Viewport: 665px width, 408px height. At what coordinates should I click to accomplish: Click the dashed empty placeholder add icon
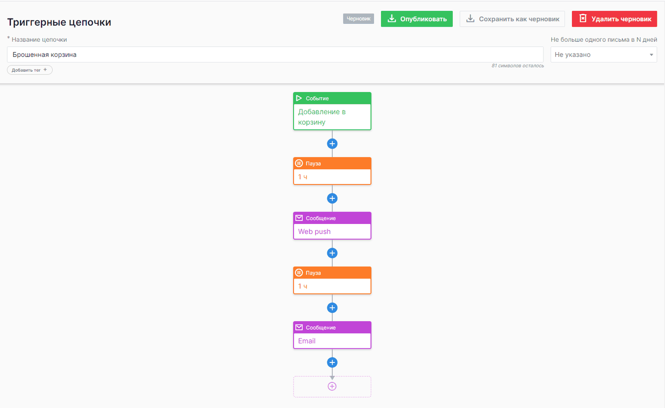pyautogui.click(x=332, y=386)
